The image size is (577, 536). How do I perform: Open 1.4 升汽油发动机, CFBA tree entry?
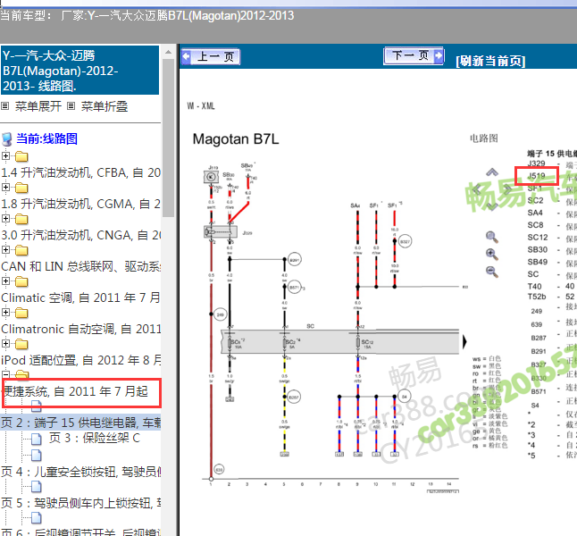pyautogui.click(x=80, y=172)
